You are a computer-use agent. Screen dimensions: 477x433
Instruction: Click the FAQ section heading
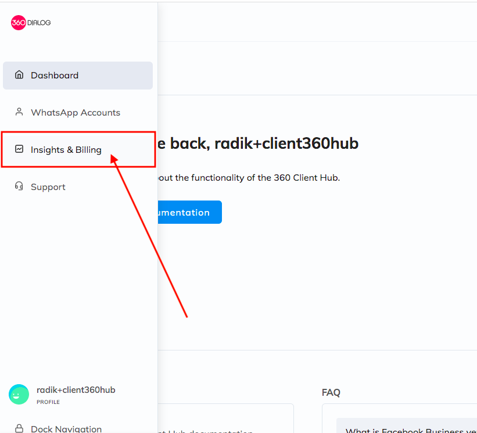(x=331, y=392)
